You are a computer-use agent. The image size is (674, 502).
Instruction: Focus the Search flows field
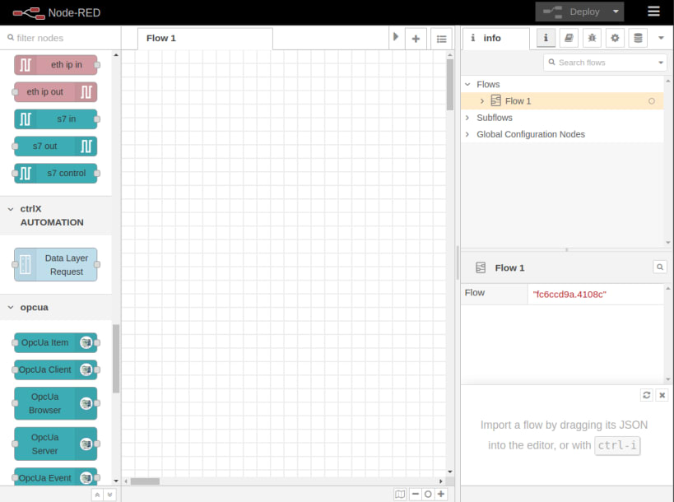pyautogui.click(x=600, y=63)
